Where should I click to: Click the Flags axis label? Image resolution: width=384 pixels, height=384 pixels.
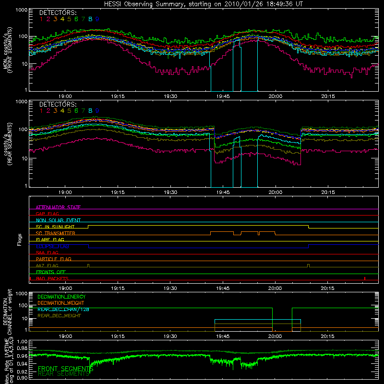tap(19, 240)
